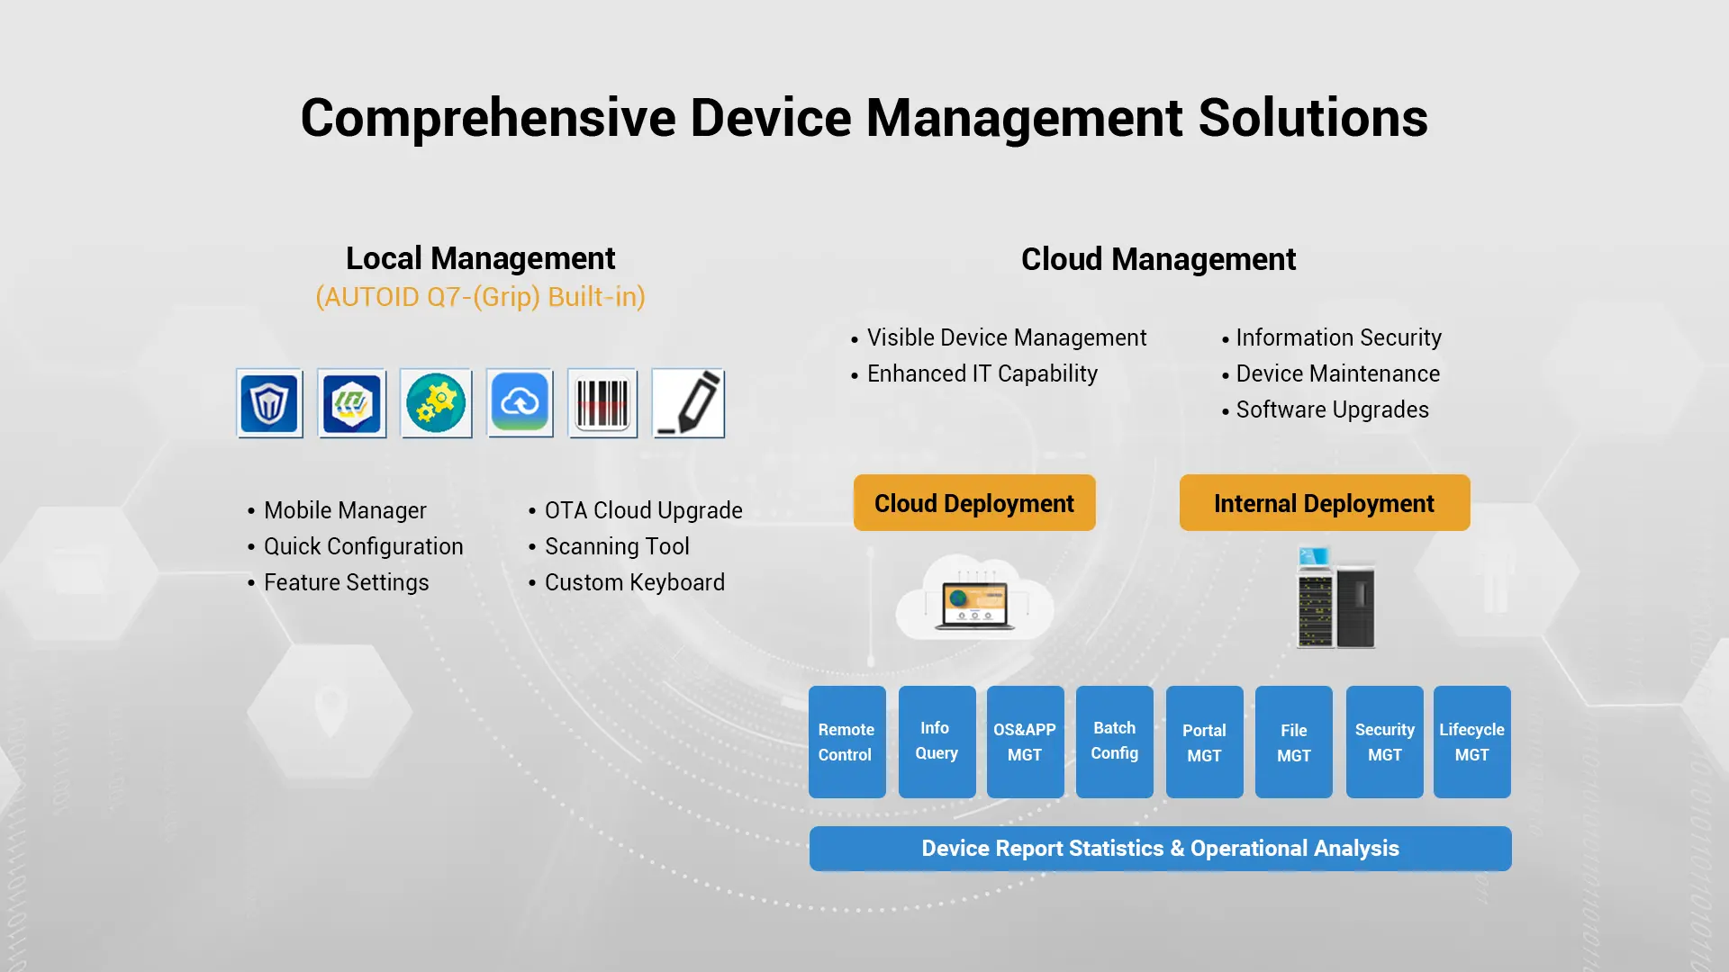Open the Portal MGT tile
Image resolution: width=1729 pixels, height=972 pixels.
(x=1205, y=742)
